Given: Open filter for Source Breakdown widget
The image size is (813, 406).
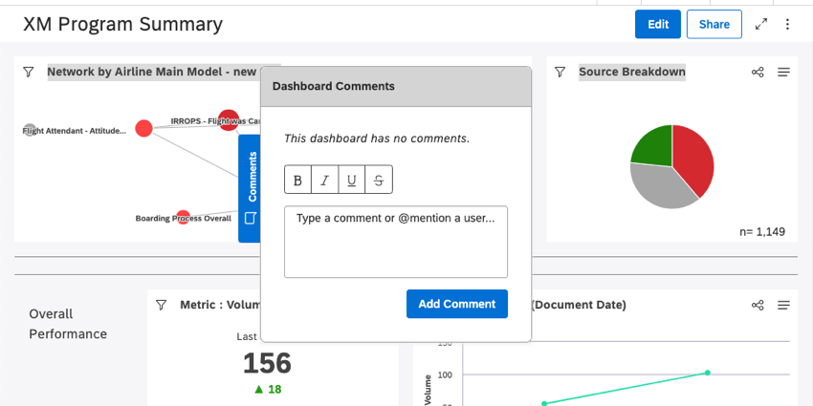Looking at the screenshot, I should coord(560,72).
